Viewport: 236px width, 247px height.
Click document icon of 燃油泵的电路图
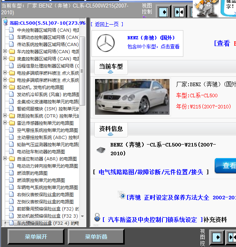click(11, 173)
